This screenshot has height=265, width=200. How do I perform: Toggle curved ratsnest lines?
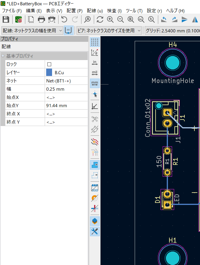tap(95, 129)
